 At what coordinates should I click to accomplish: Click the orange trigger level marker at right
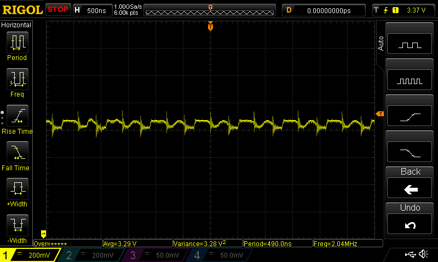point(380,114)
